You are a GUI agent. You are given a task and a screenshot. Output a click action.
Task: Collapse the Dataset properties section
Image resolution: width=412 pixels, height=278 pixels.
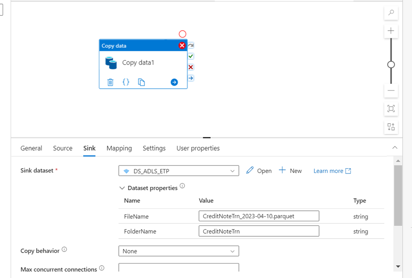pyautogui.click(x=122, y=188)
